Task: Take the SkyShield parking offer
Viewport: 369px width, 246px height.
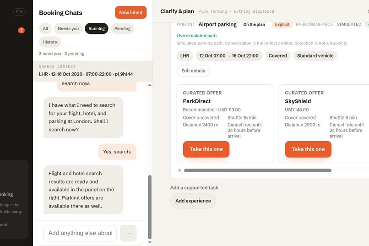Action: click(x=308, y=149)
